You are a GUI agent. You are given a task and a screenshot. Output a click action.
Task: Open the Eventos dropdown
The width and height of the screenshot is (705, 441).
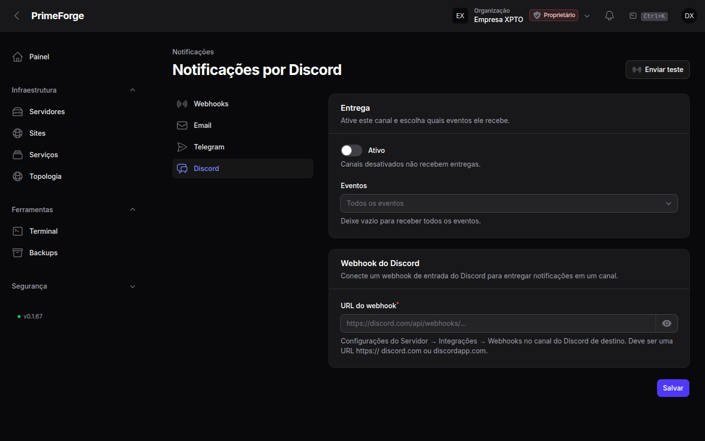point(509,203)
